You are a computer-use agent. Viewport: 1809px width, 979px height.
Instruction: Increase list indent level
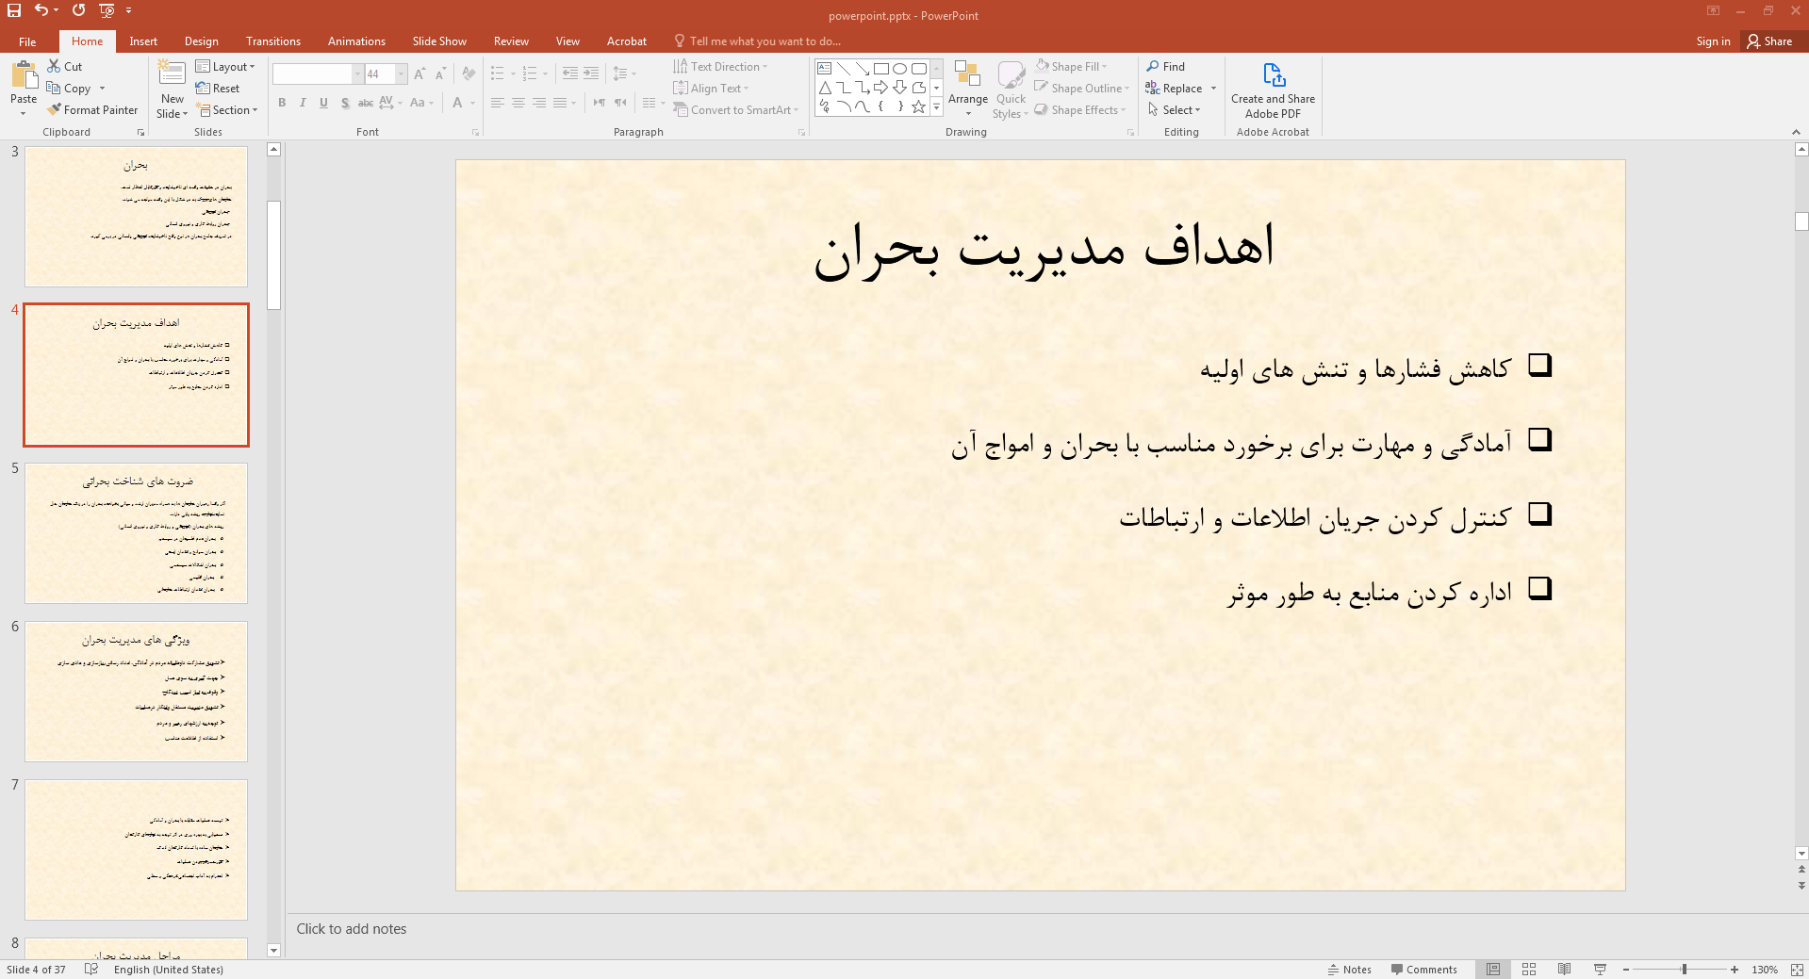coord(591,73)
